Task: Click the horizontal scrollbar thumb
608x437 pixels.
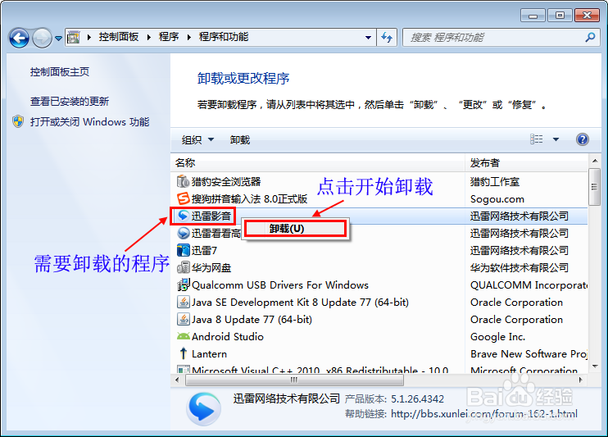Action: [x=294, y=380]
